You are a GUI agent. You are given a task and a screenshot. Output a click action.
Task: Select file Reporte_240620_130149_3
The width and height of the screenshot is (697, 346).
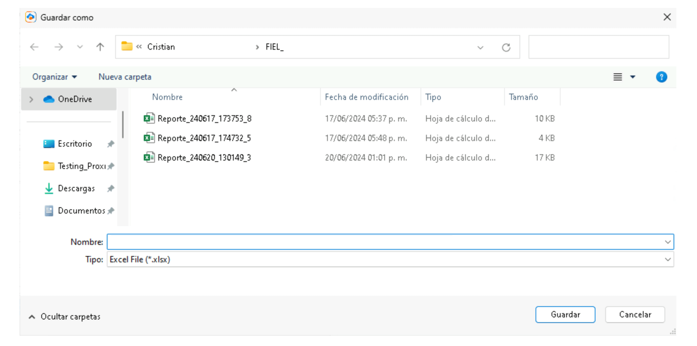coord(204,158)
